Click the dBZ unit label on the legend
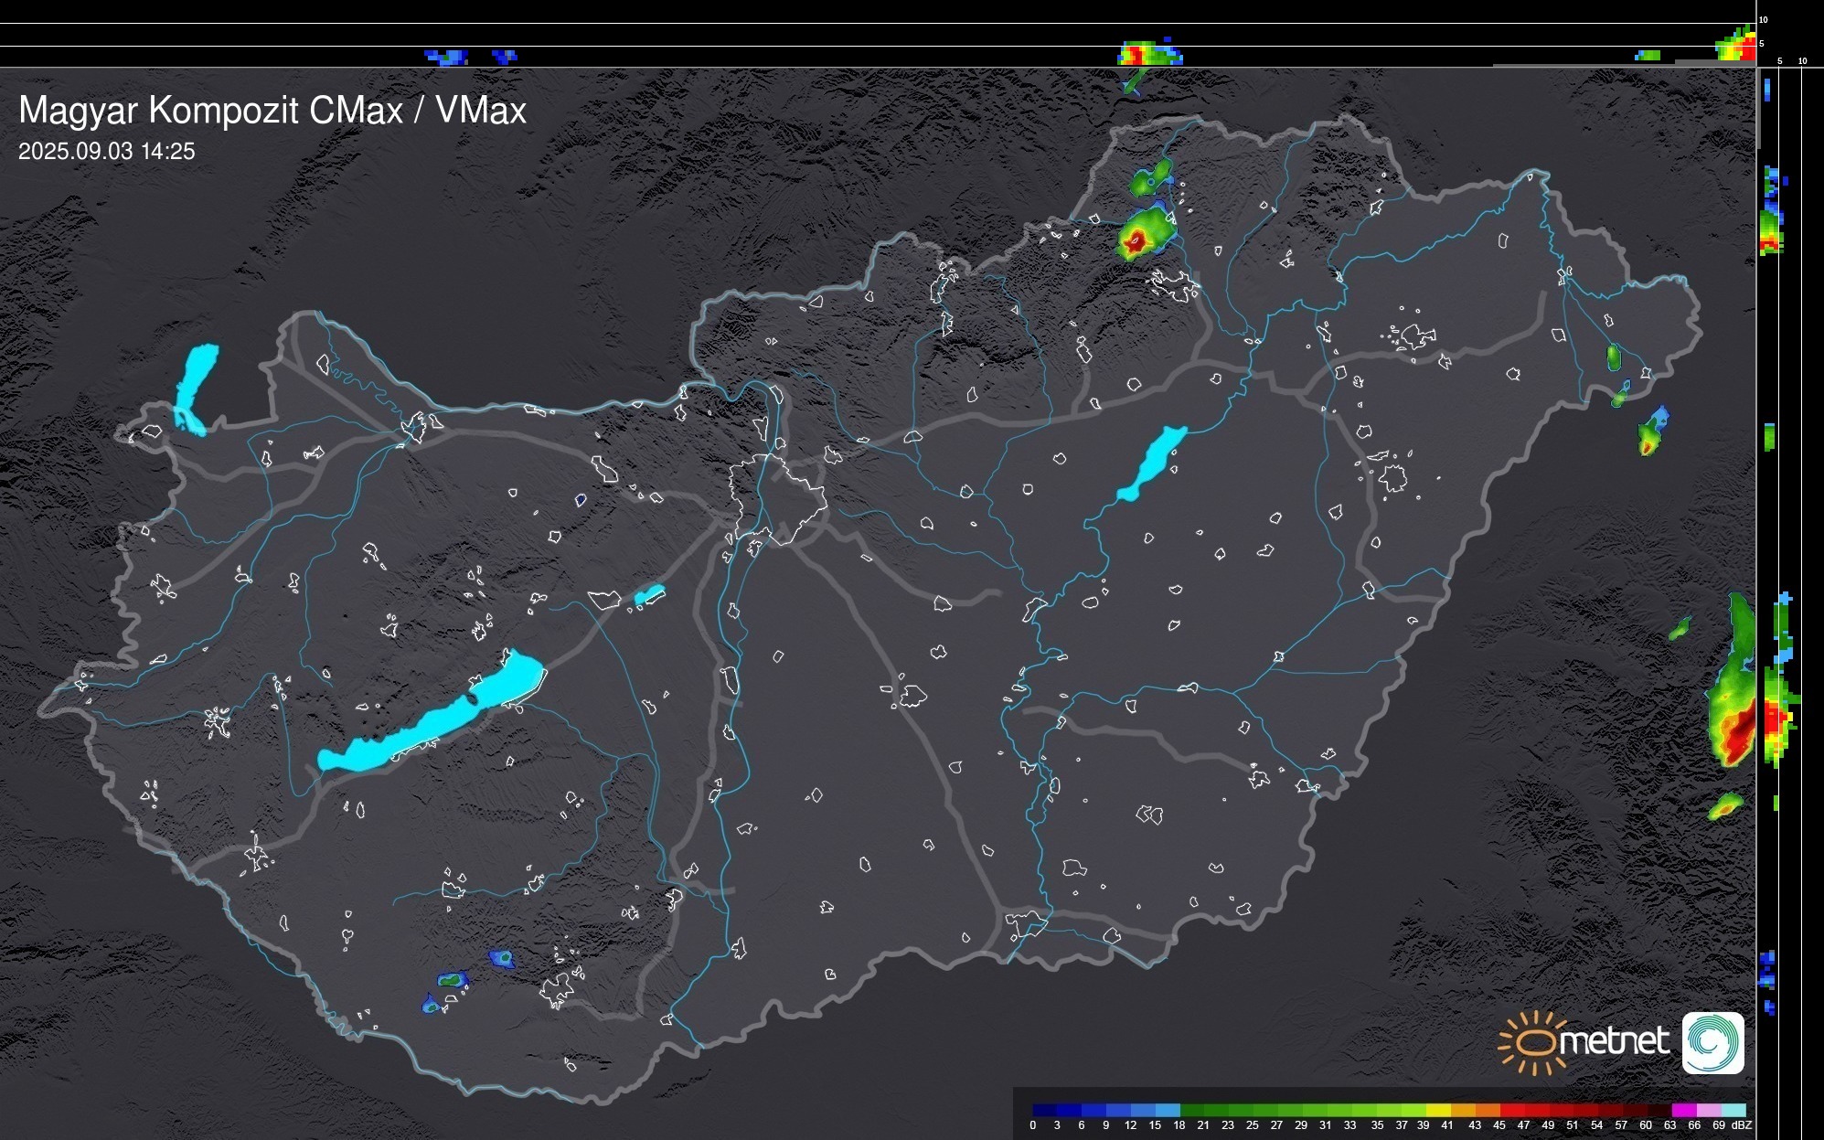 click(1742, 1125)
